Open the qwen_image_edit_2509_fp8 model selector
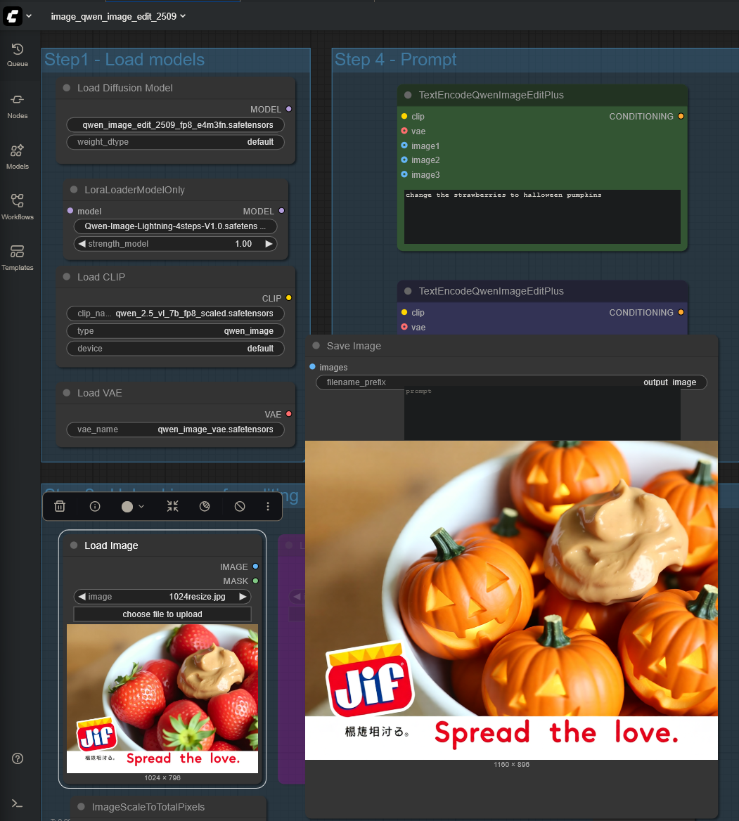Image resolution: width=739 pixels, height=821 pixels. pos(176,124)
